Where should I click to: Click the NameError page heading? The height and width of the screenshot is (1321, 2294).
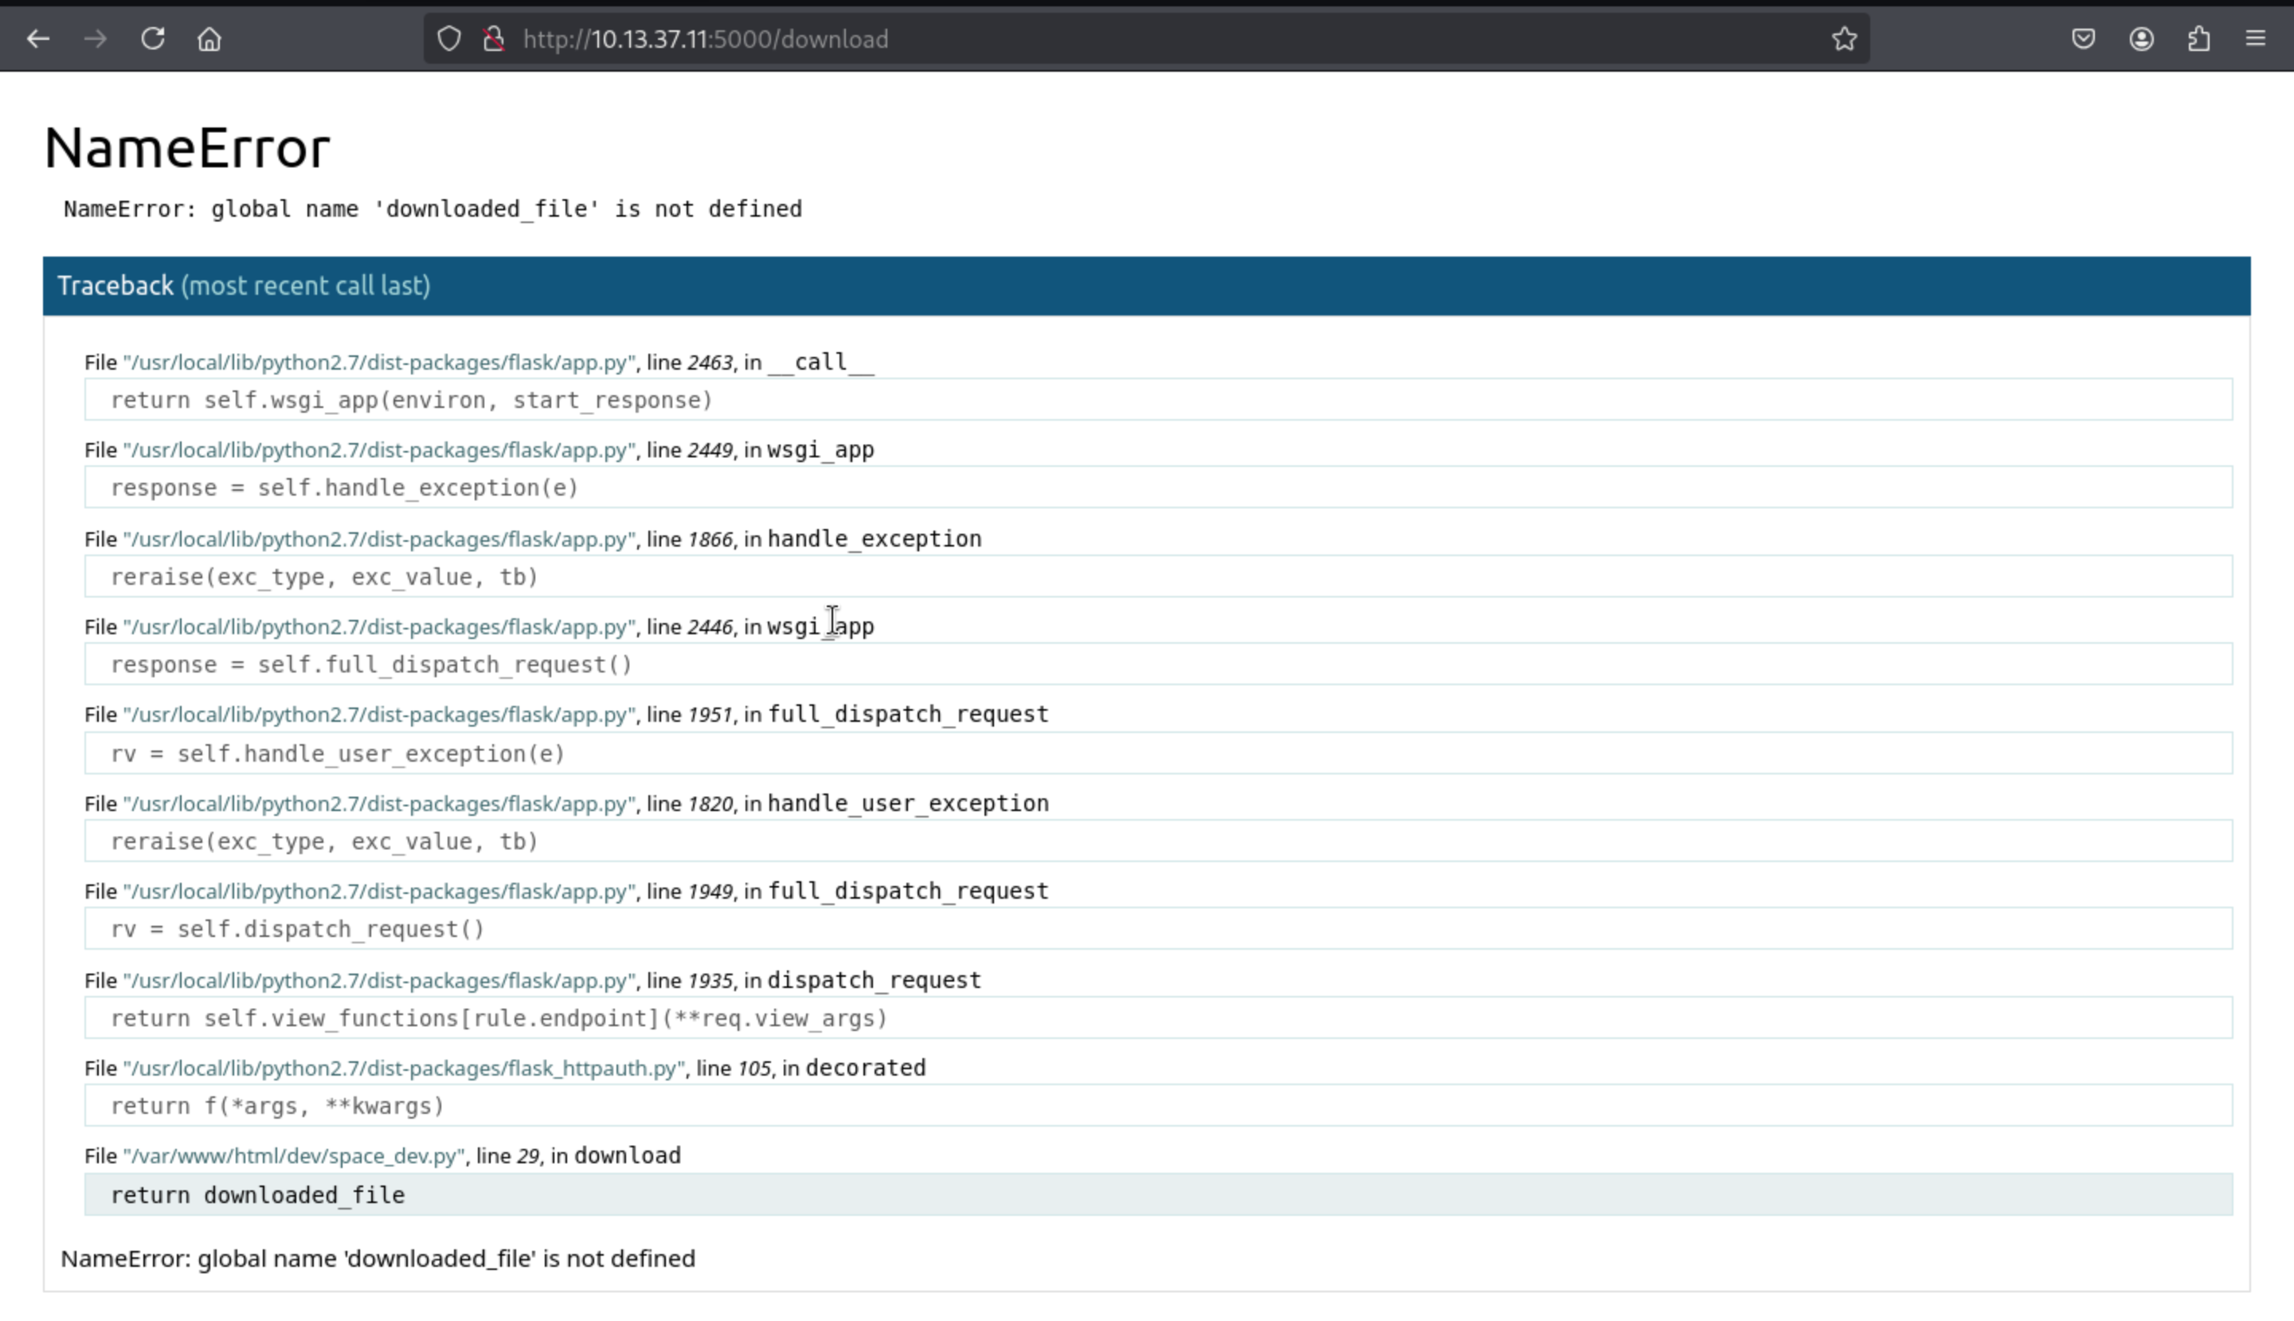[x=187, y=148]
